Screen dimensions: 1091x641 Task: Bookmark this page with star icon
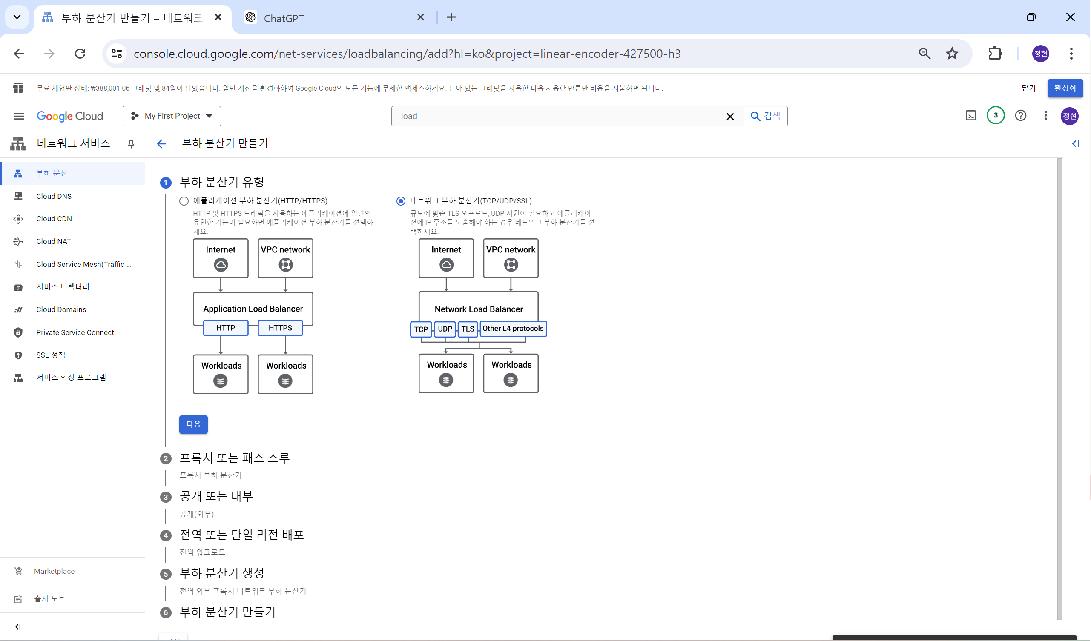(x=952, y=54)
